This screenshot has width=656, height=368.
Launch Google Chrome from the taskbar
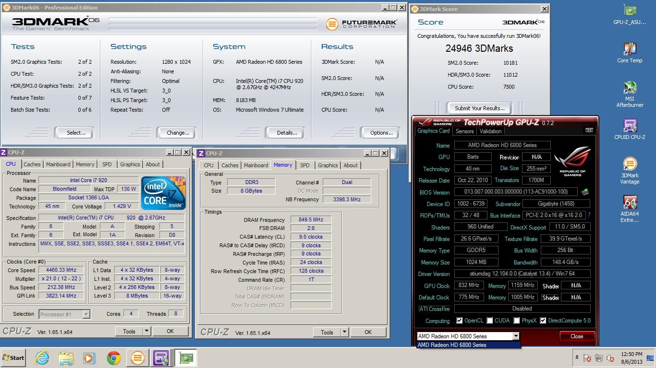click(x=113, y=358)
